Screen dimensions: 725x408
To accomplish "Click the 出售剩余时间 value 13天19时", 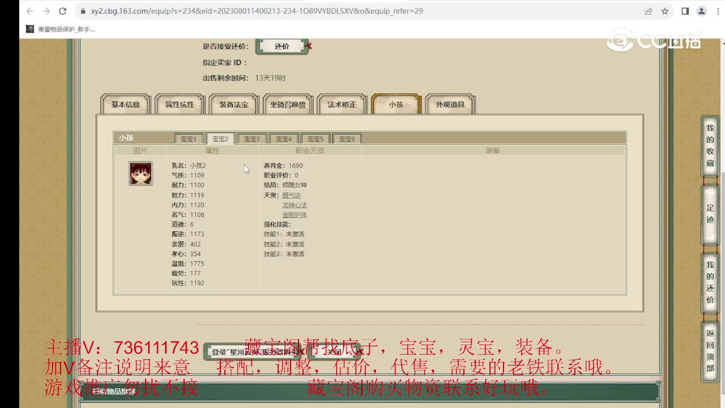I will [270, 78].
